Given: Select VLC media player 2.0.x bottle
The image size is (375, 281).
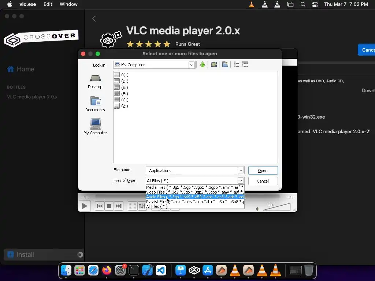Looking at the screenshot, I should coord(32,97).
